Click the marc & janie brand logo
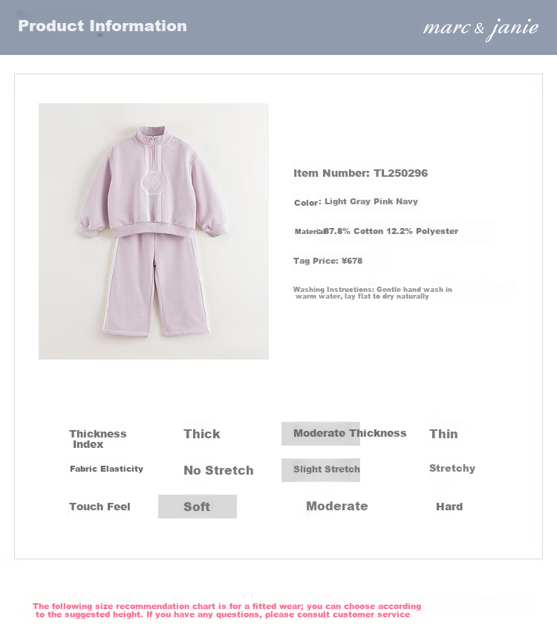Screen dimensions: 557x644 pyautogui.click(x=481, y=28)
